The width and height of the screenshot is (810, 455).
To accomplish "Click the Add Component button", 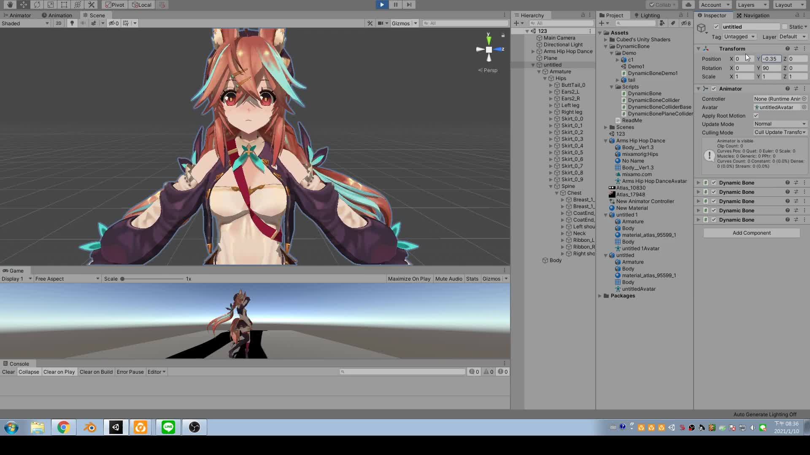I will coord(751,233).
